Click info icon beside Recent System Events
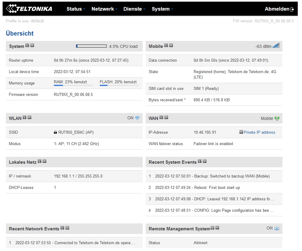 (x=200, y=161)
